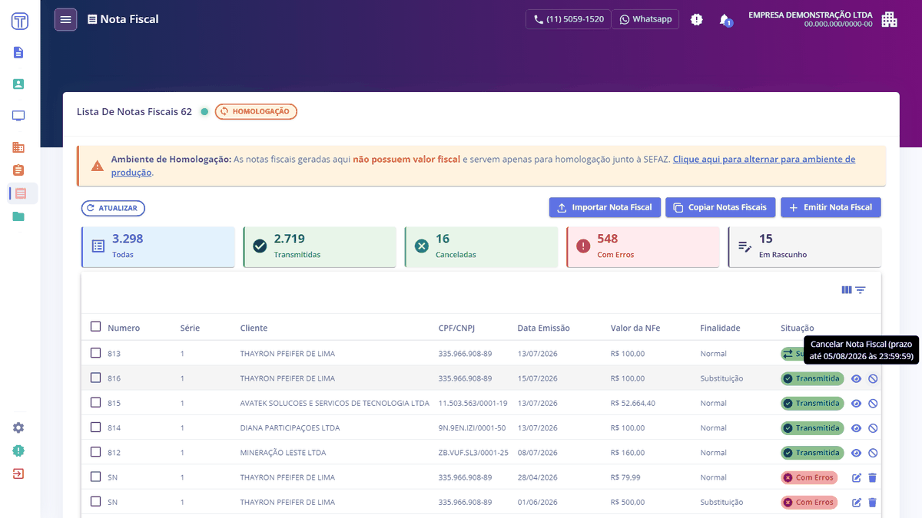Delete the R$ 79,99 draft note
This screenshot has width=922, height=518.
(872, 477)
